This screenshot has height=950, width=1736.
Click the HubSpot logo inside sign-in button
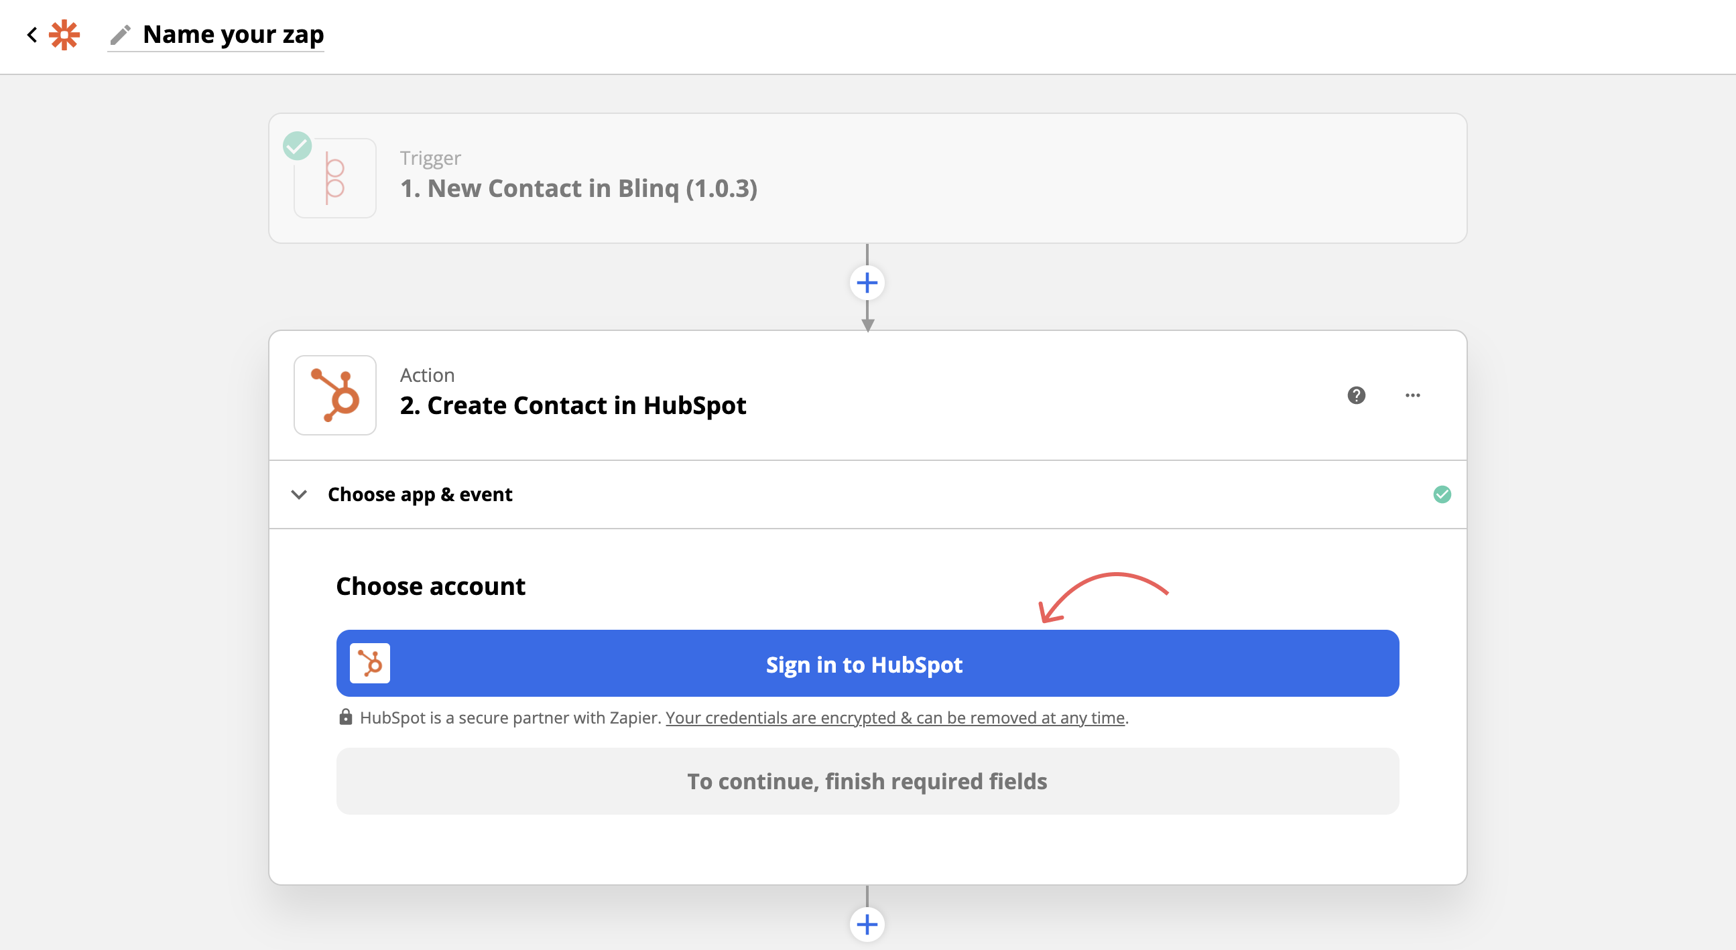click(x=370, y=664)
